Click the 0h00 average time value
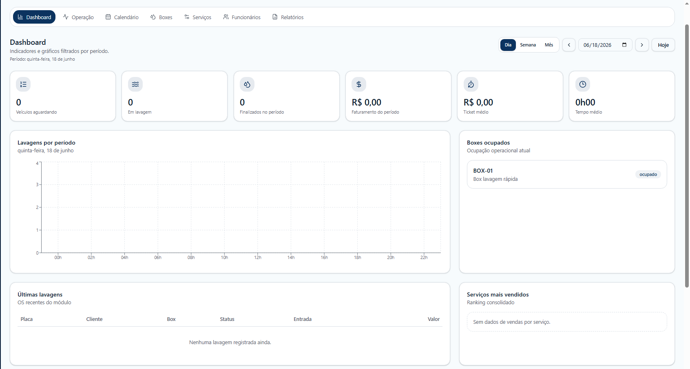The height and width of the screenshot is (369, 690). coord(585,102)
